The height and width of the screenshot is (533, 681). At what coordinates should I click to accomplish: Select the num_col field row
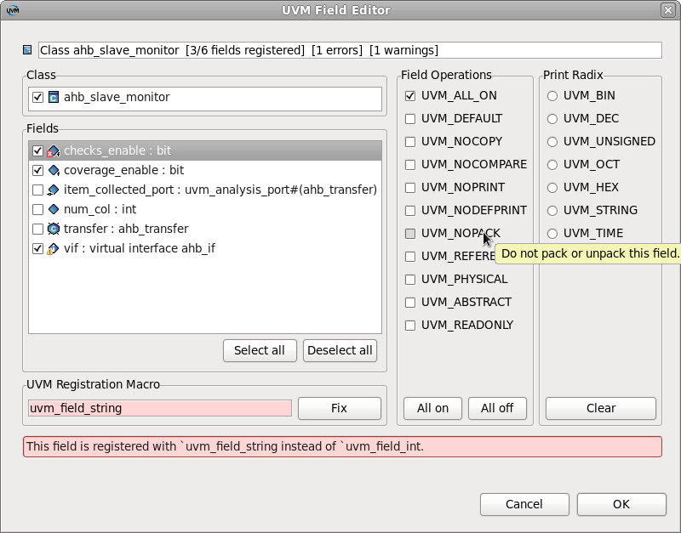pos(128,208)
